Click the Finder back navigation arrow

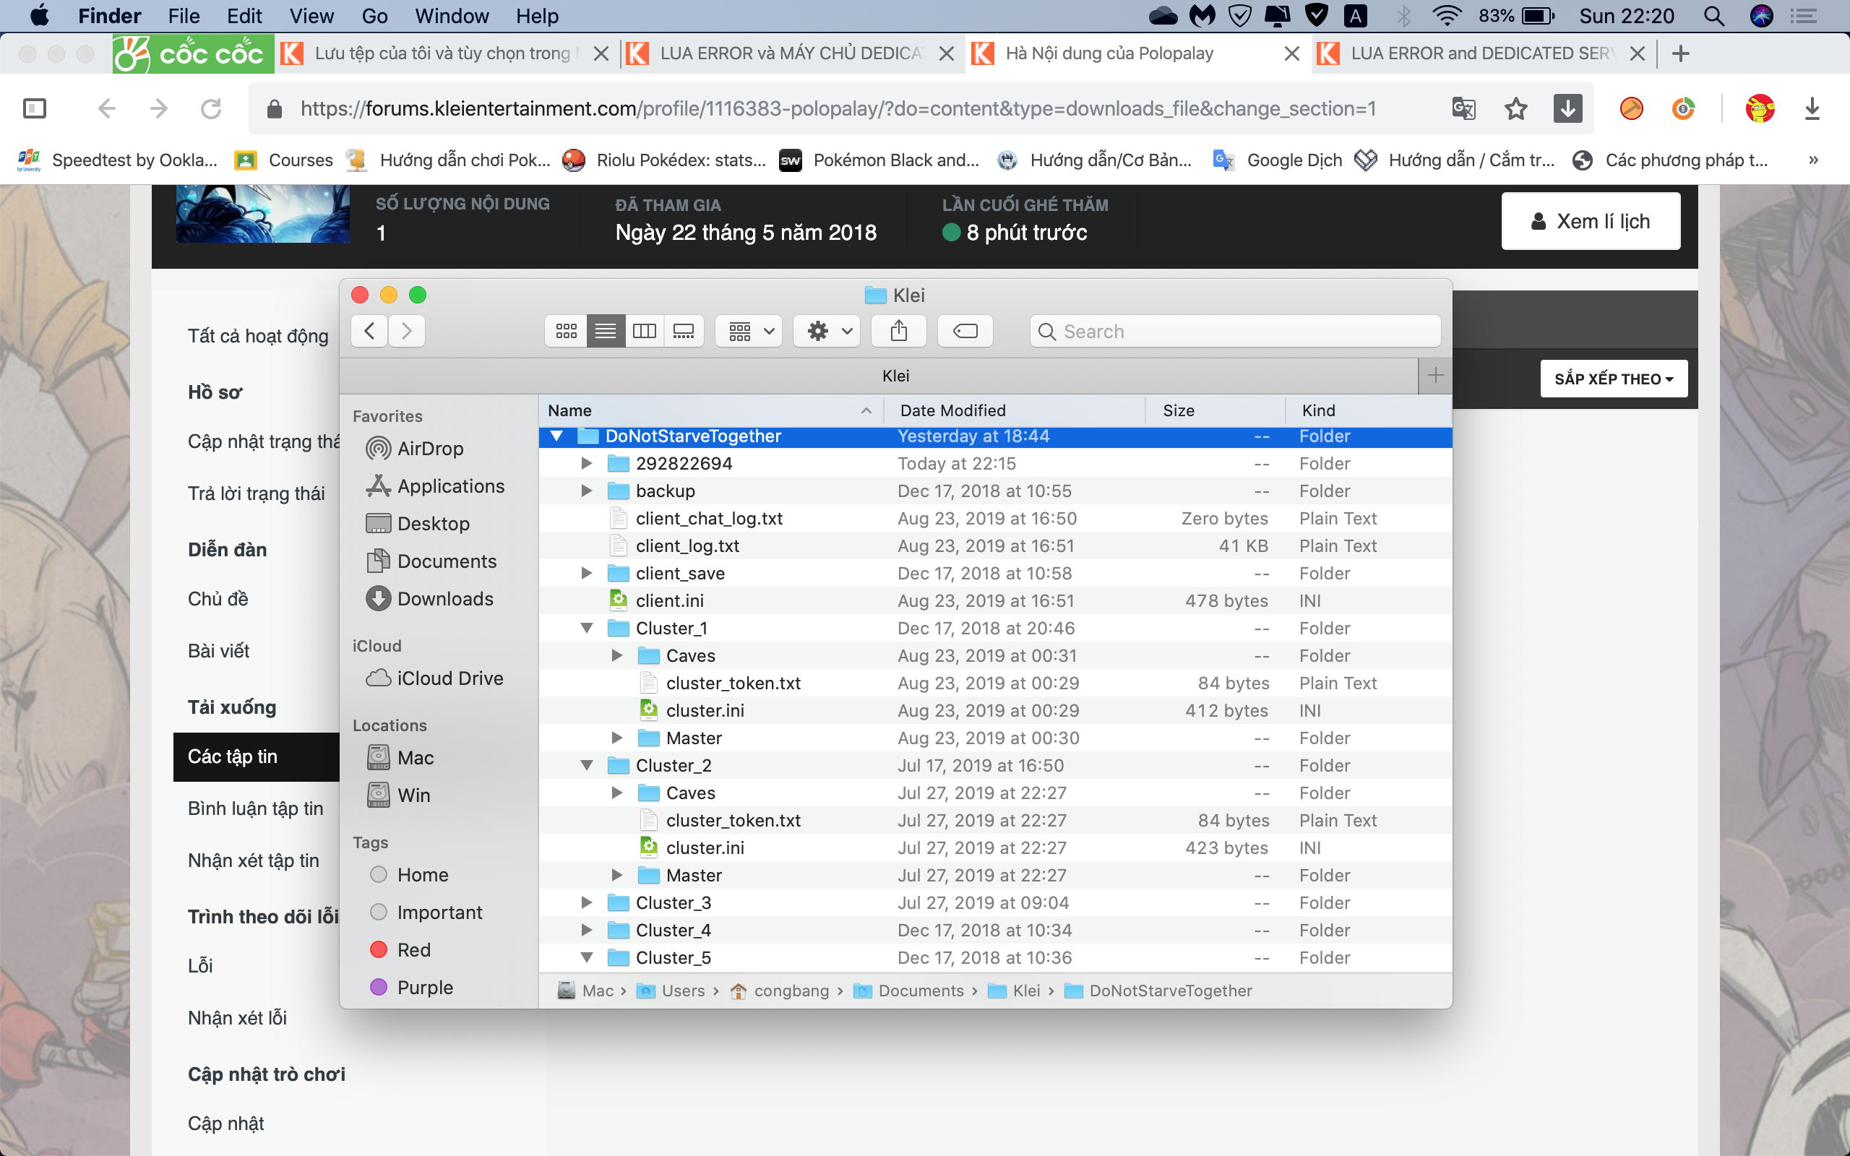[x=370, y=331]
